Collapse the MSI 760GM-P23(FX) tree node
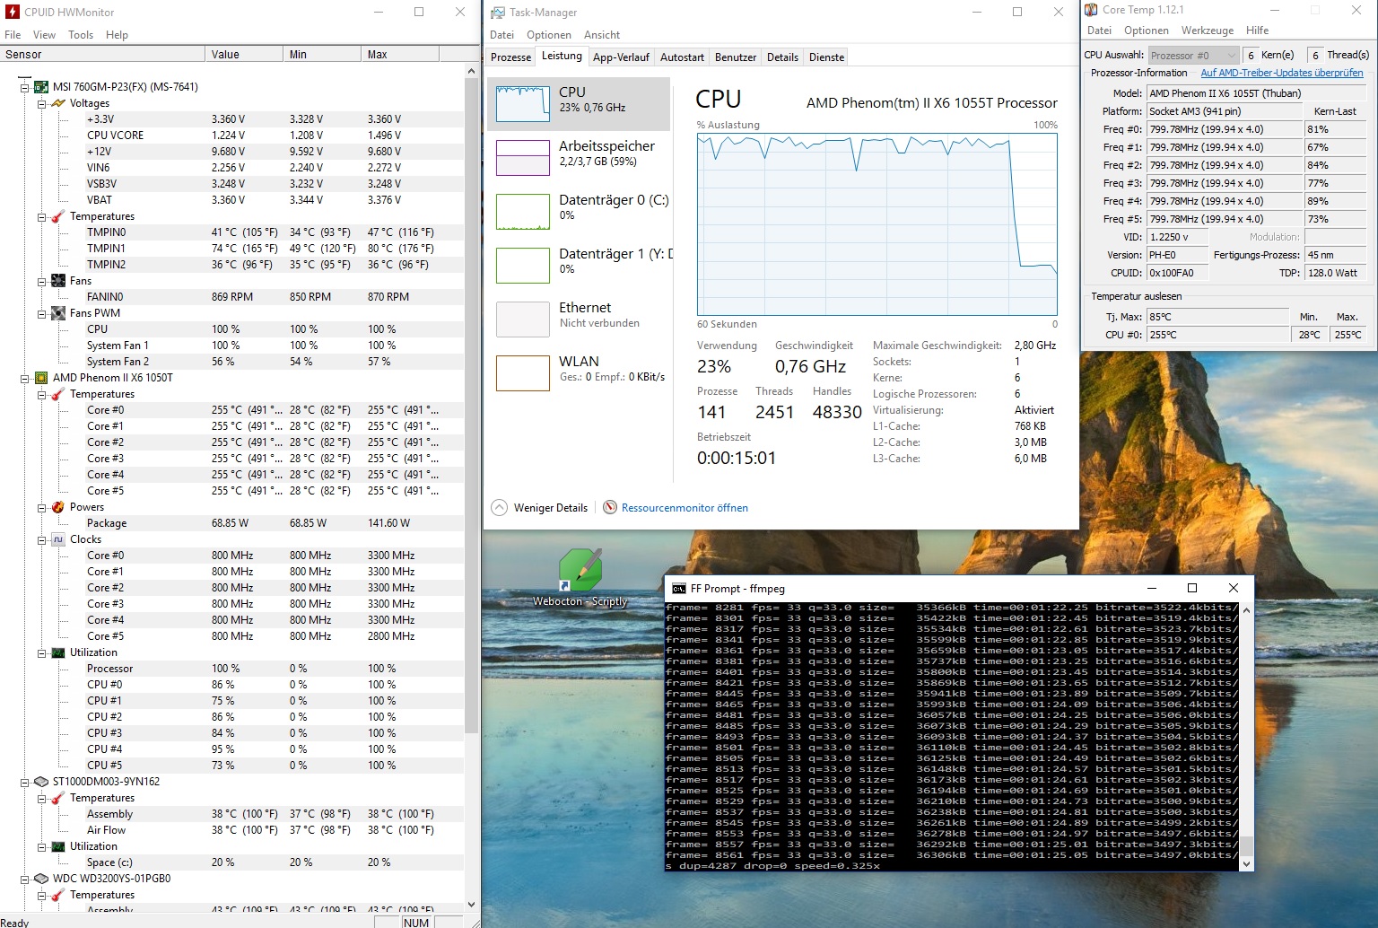 [x=25, y=87]
